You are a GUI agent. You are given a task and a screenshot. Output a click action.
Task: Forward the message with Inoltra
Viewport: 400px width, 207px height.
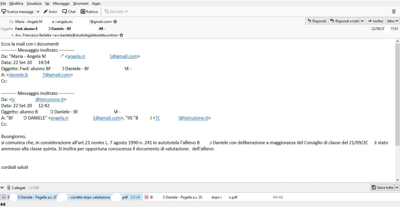374,21
